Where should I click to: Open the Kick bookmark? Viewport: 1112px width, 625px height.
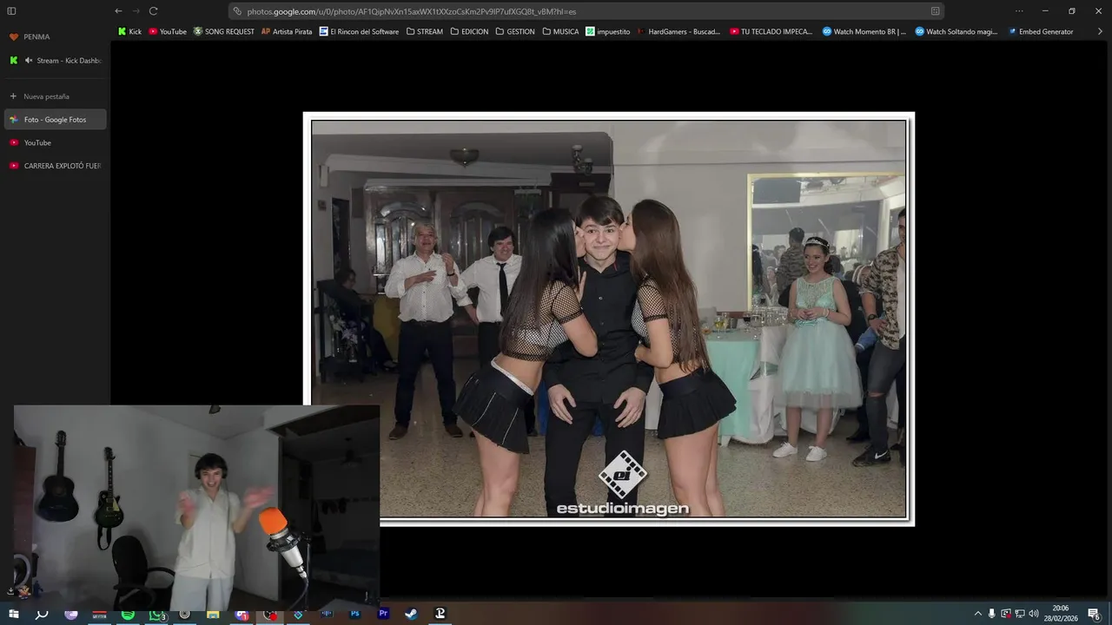pos(129,31)
